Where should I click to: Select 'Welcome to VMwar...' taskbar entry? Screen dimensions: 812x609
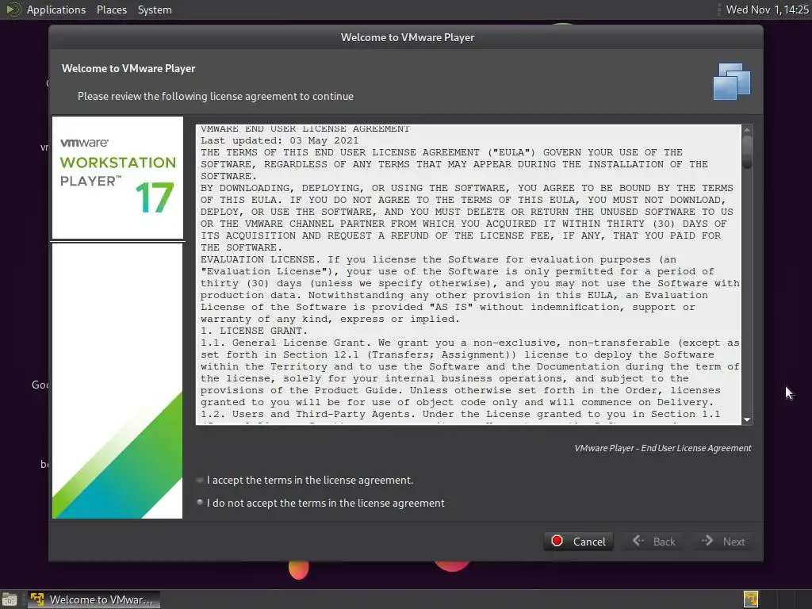coord(94,599)
